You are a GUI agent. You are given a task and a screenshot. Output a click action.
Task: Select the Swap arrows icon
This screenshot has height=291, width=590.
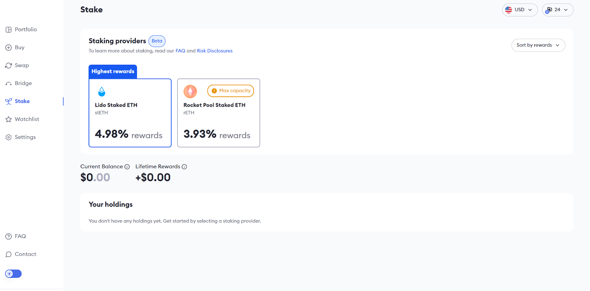tap(8, 65)
